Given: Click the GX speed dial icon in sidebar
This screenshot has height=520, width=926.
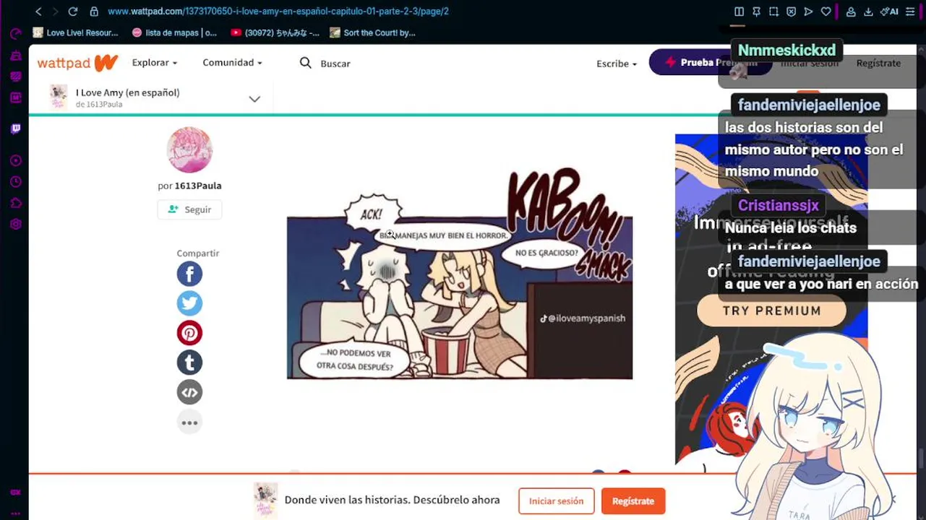Looking at the screenshot, I should 15,33.
